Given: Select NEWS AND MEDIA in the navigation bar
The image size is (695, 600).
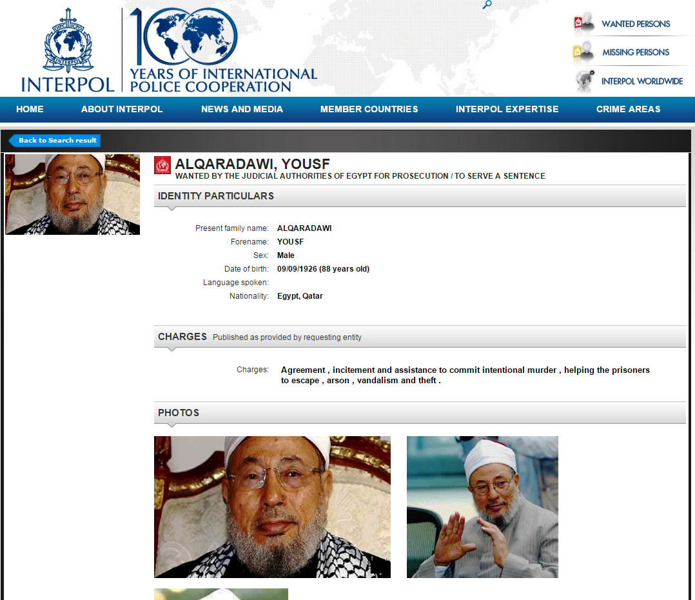Looking at the screenshot, I should (242, 109).
